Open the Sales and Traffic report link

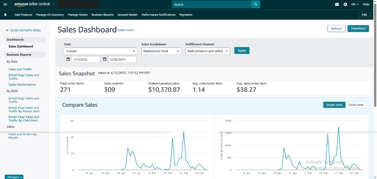tap(20, 69)
